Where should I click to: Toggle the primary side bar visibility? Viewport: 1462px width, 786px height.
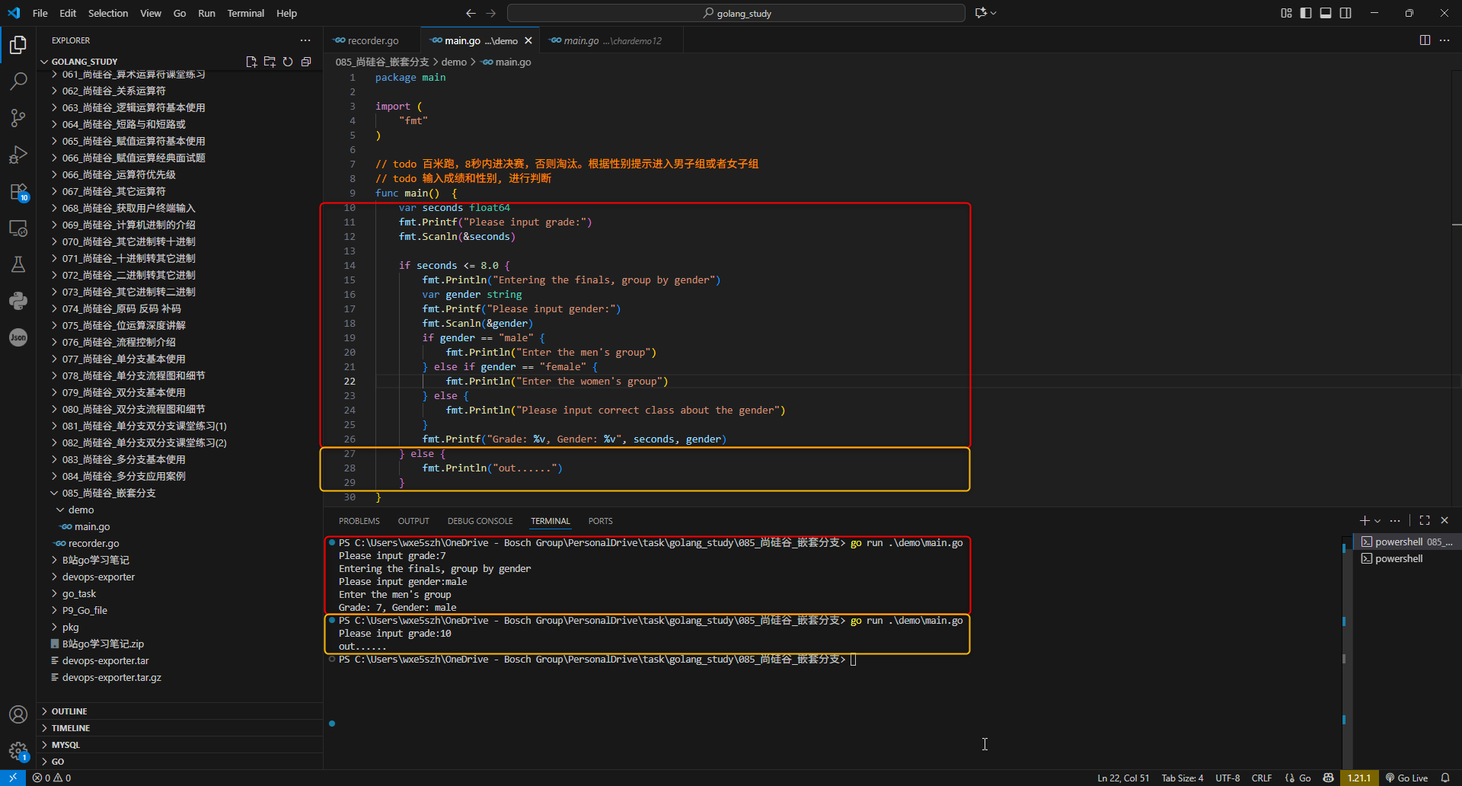[x=1306, y=13]
